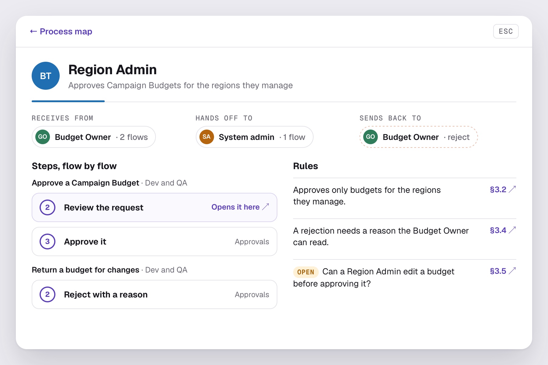Viewport: 548px width, 365px height.
Task: Click the OPEN badge on the question rule
Action: pos(306,272)
